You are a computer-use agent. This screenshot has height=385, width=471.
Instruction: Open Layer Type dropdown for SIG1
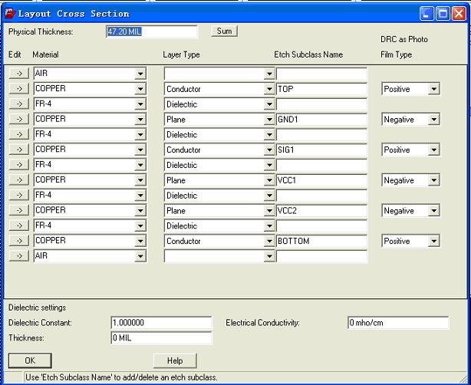coord(269,150)
